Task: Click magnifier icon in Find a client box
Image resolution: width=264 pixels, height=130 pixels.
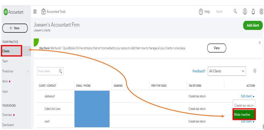Action: pyautogui.click(x=61, y=71)
